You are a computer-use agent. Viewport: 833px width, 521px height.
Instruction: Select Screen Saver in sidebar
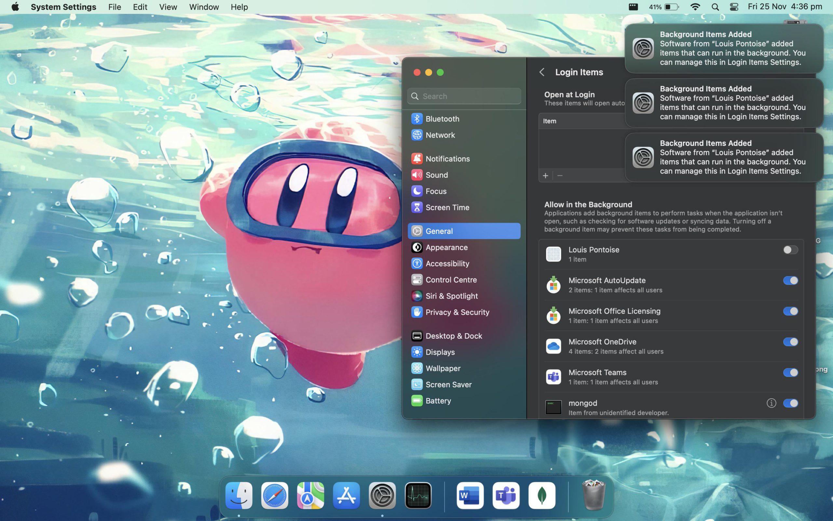point(464,384)
